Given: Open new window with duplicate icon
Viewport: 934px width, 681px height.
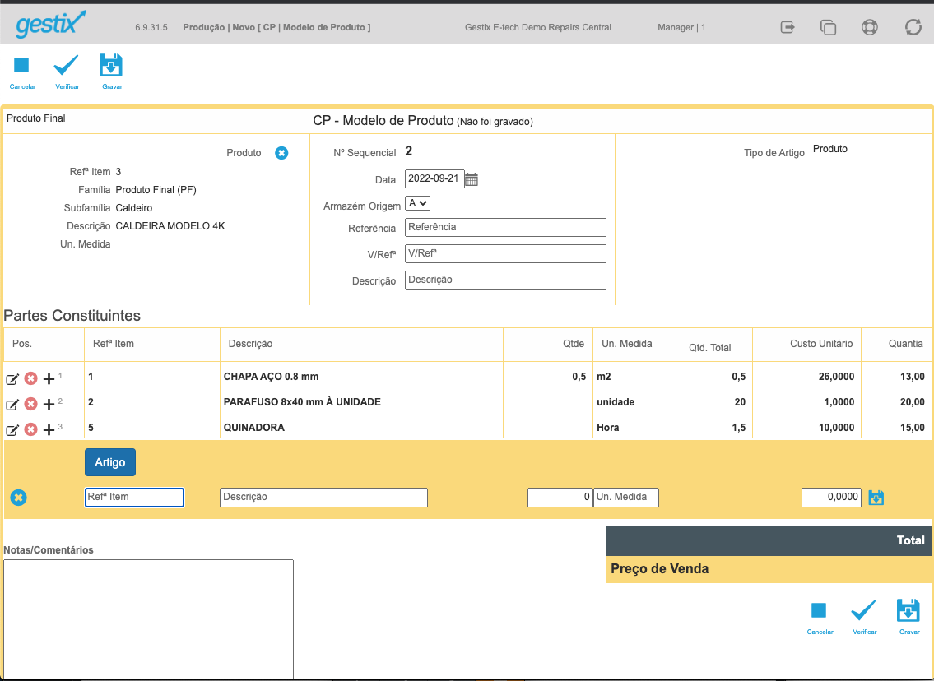Looking at the screenshot, I should (x=828, y=27).
